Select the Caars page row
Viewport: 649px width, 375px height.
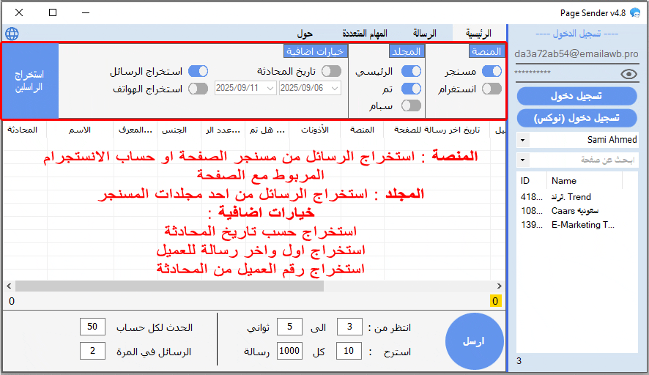576,211
